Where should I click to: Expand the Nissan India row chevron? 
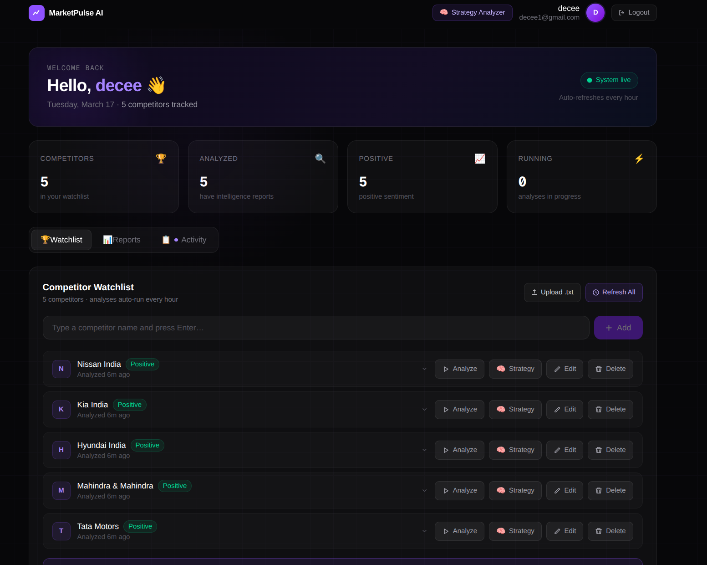[424, 369]
